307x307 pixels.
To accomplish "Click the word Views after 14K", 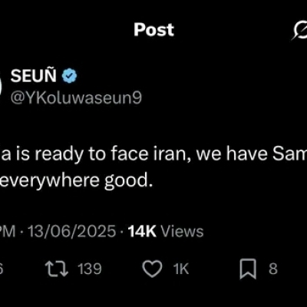I will (x=183, y=231).
